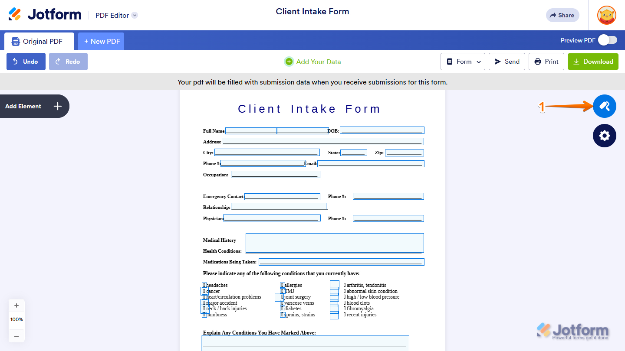625x351 pixels.
Task: Select the Address field
Action: coord(323,141)
